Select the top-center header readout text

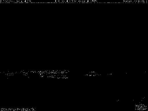[76, 1]
